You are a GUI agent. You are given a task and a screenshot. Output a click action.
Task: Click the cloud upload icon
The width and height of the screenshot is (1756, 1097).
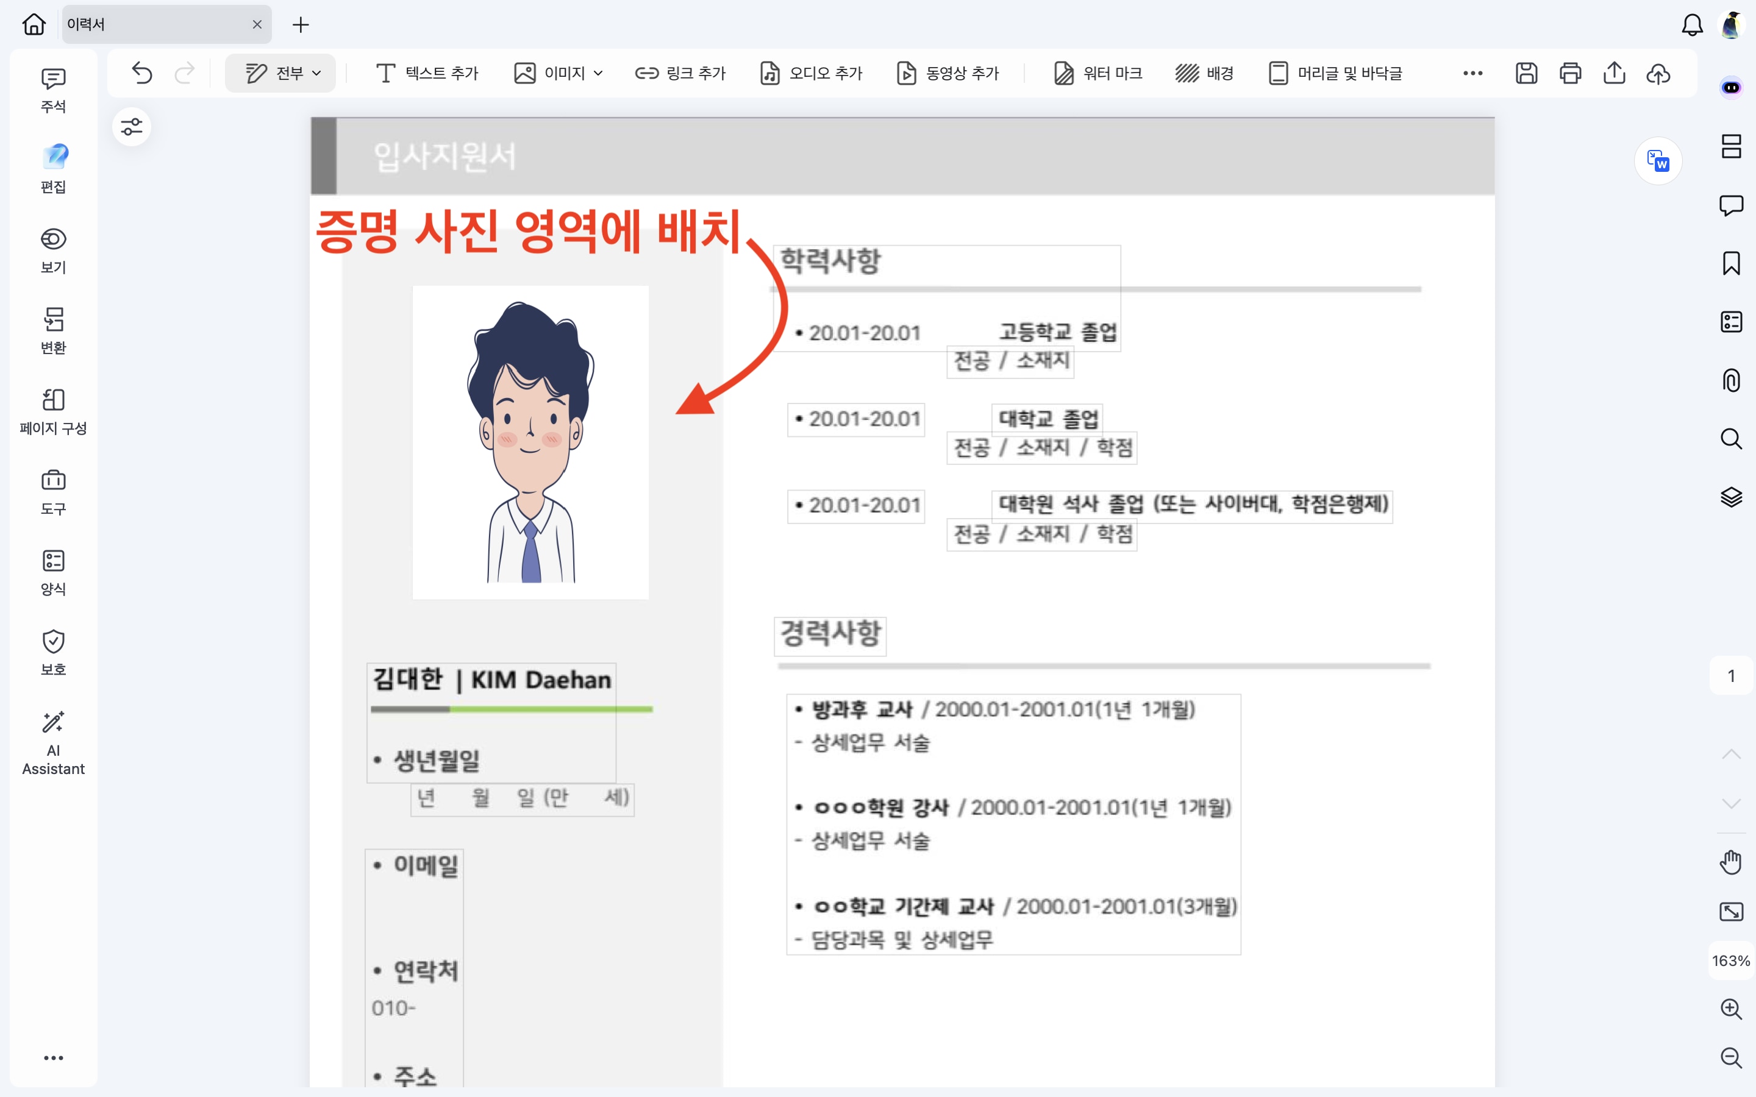[1658, 73]
